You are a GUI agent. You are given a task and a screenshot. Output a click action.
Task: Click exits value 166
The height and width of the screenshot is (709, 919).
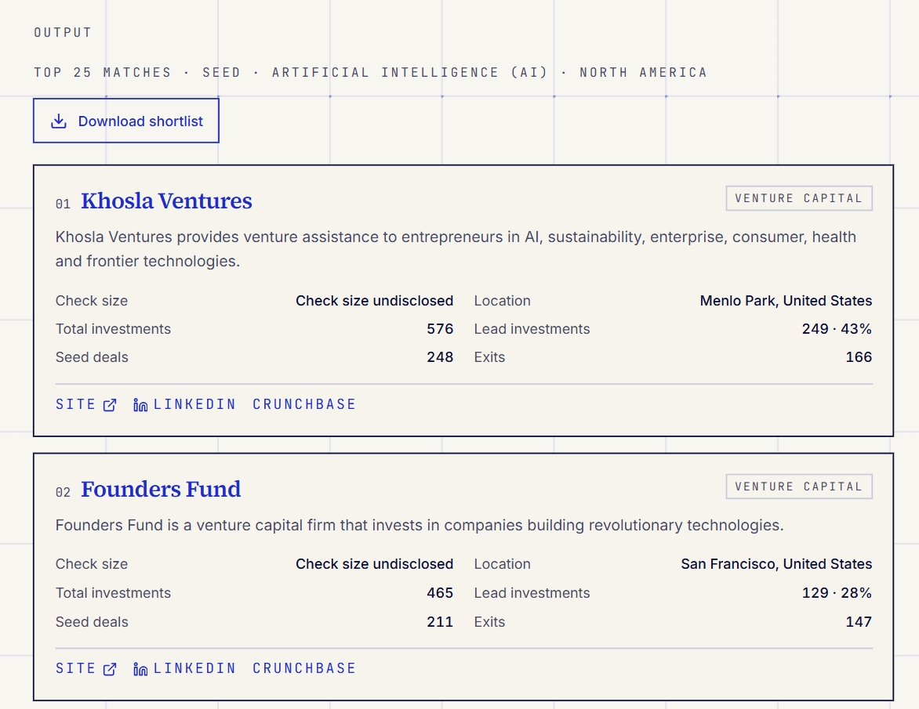pos(859,357)
